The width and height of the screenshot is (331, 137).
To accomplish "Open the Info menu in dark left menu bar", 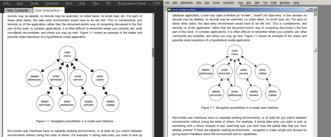I will 6,3.
